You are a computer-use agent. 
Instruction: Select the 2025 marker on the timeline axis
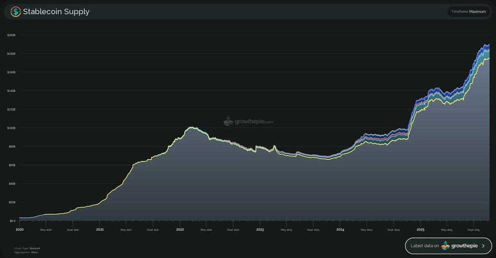[421, 230]
